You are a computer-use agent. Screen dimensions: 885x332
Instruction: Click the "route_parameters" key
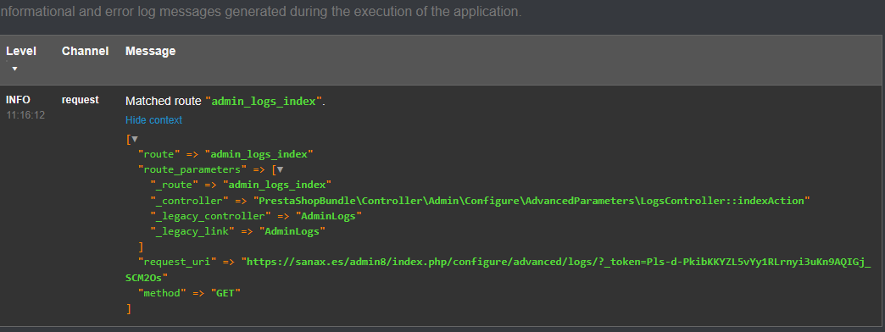192,169
